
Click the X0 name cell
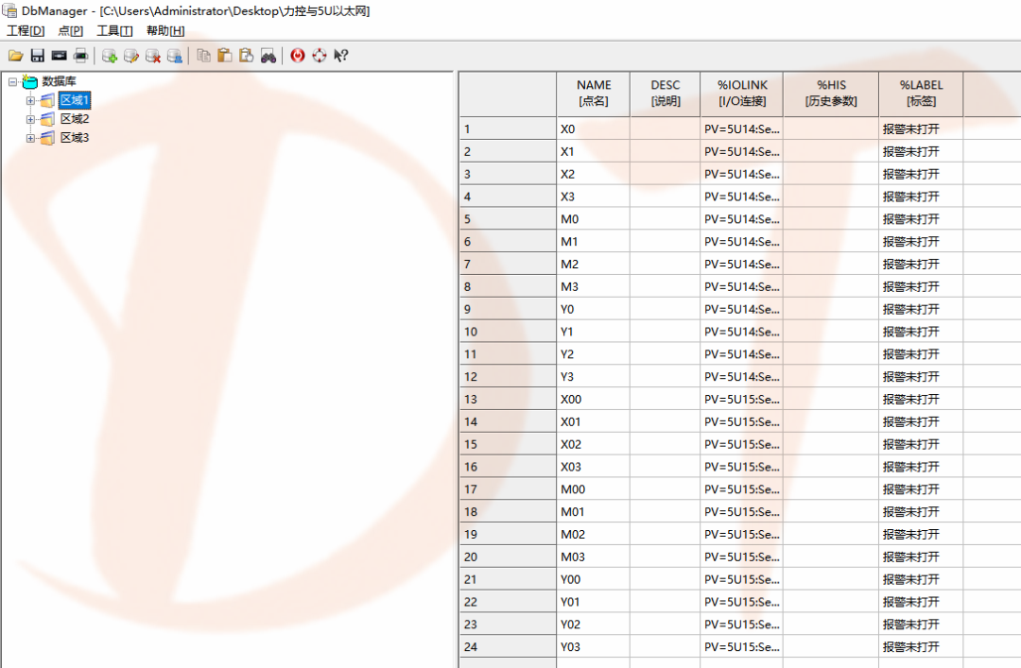click(593, 128)
